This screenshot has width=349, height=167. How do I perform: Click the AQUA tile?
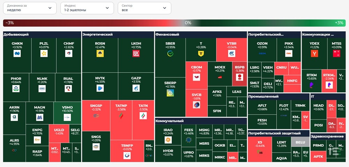(282, 157)
